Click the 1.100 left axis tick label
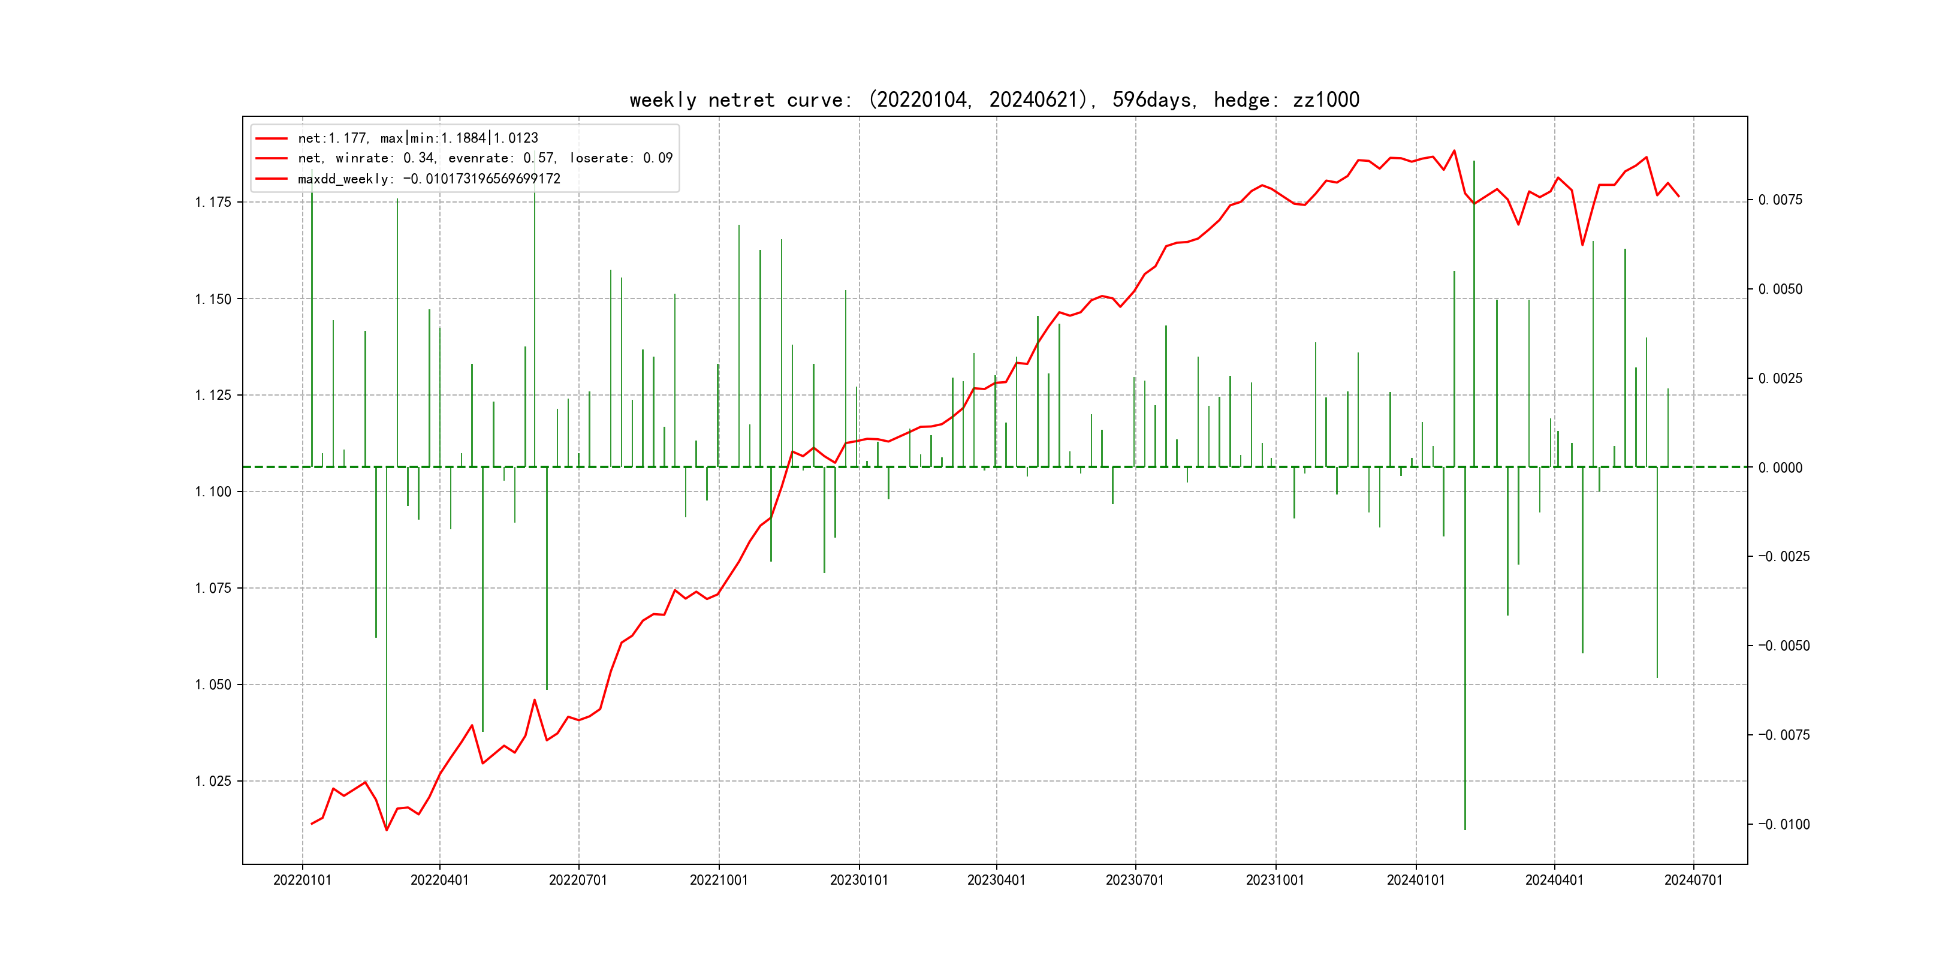Screen dimensions: 1942x971 [x=213, y=491]
